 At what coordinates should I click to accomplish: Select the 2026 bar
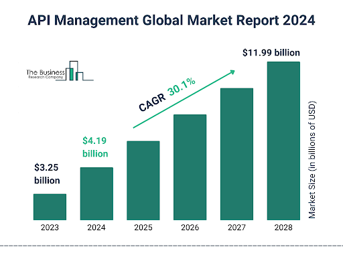pyautogui.click(x=190, y=167)
